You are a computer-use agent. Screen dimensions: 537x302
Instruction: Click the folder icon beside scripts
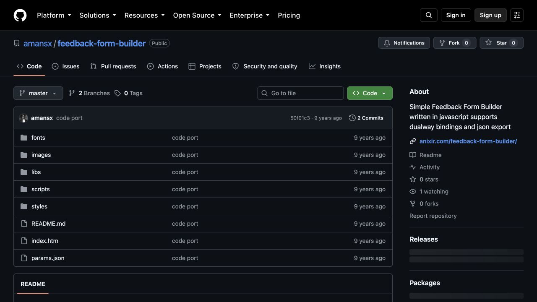tap(24, 189)
